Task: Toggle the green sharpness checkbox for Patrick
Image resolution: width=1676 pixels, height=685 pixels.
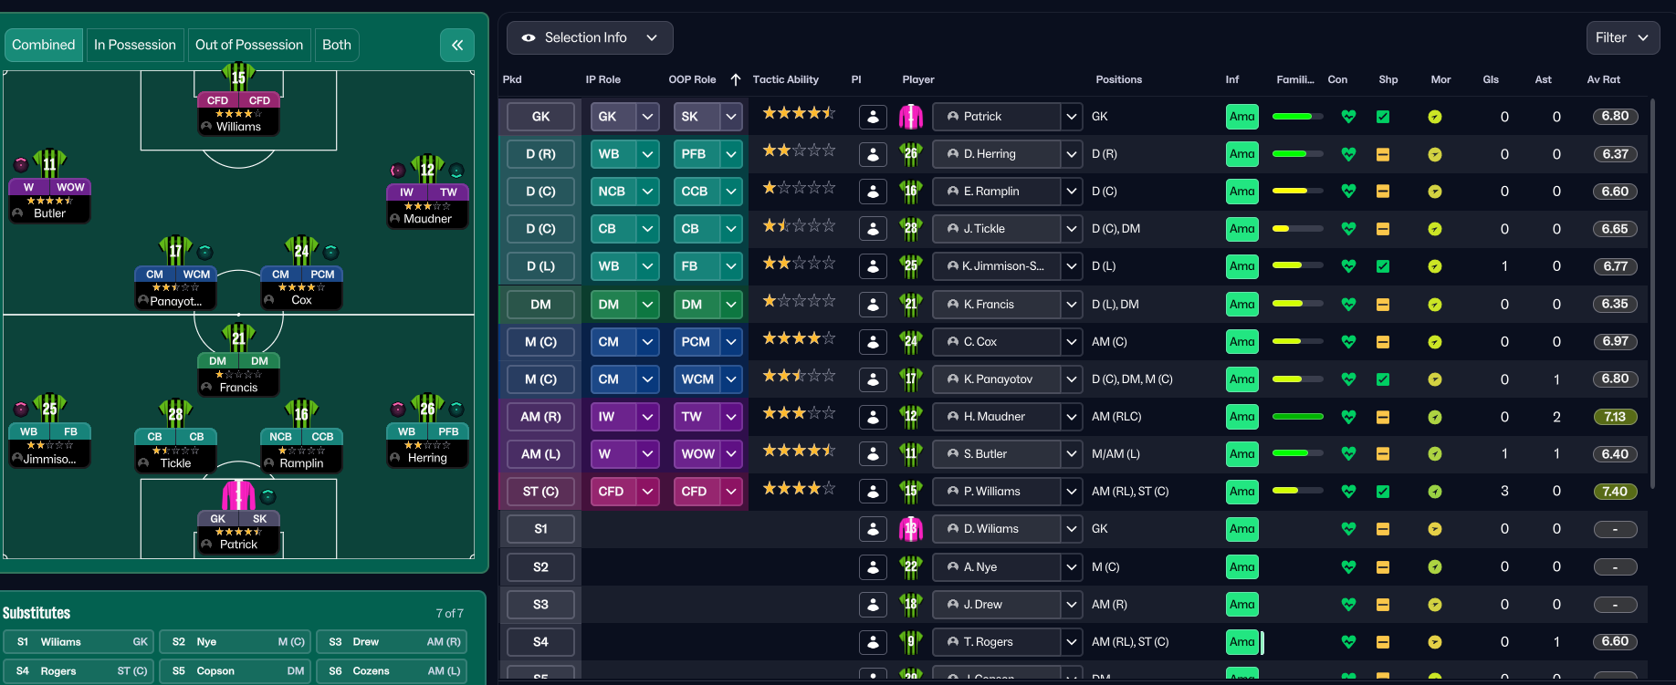Action: [1382, 117]
